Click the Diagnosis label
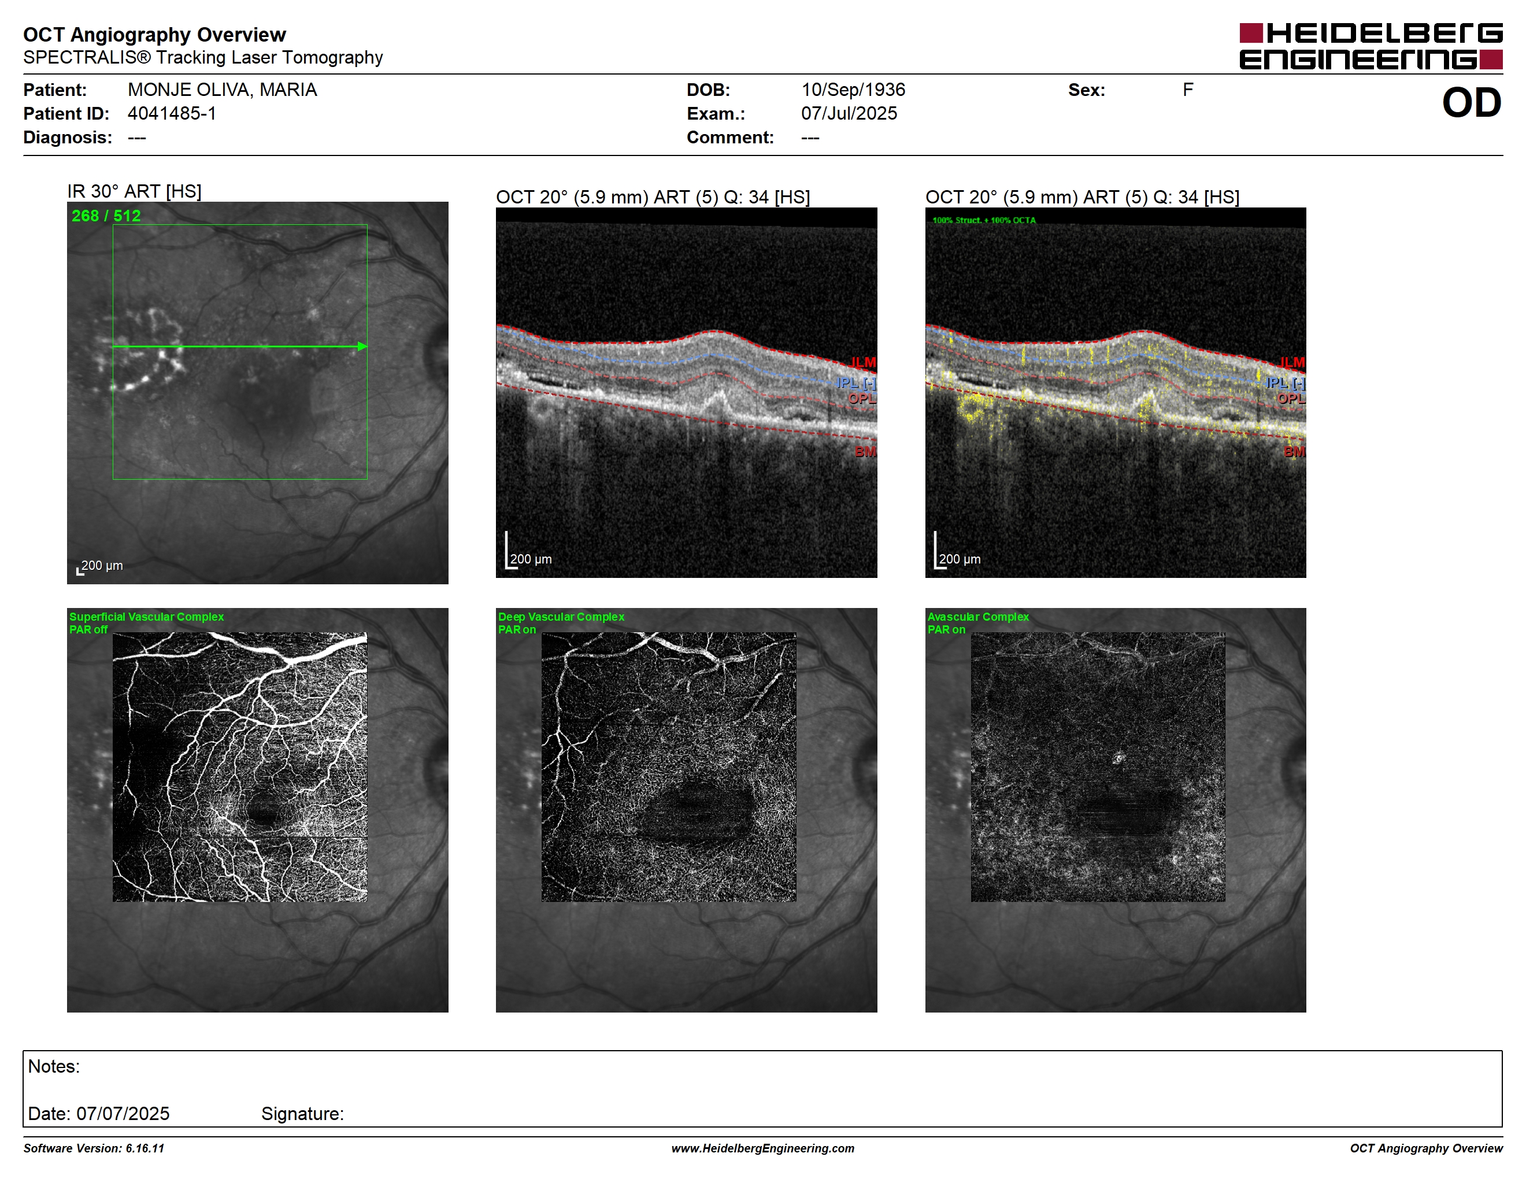 [x=68, y=137]
